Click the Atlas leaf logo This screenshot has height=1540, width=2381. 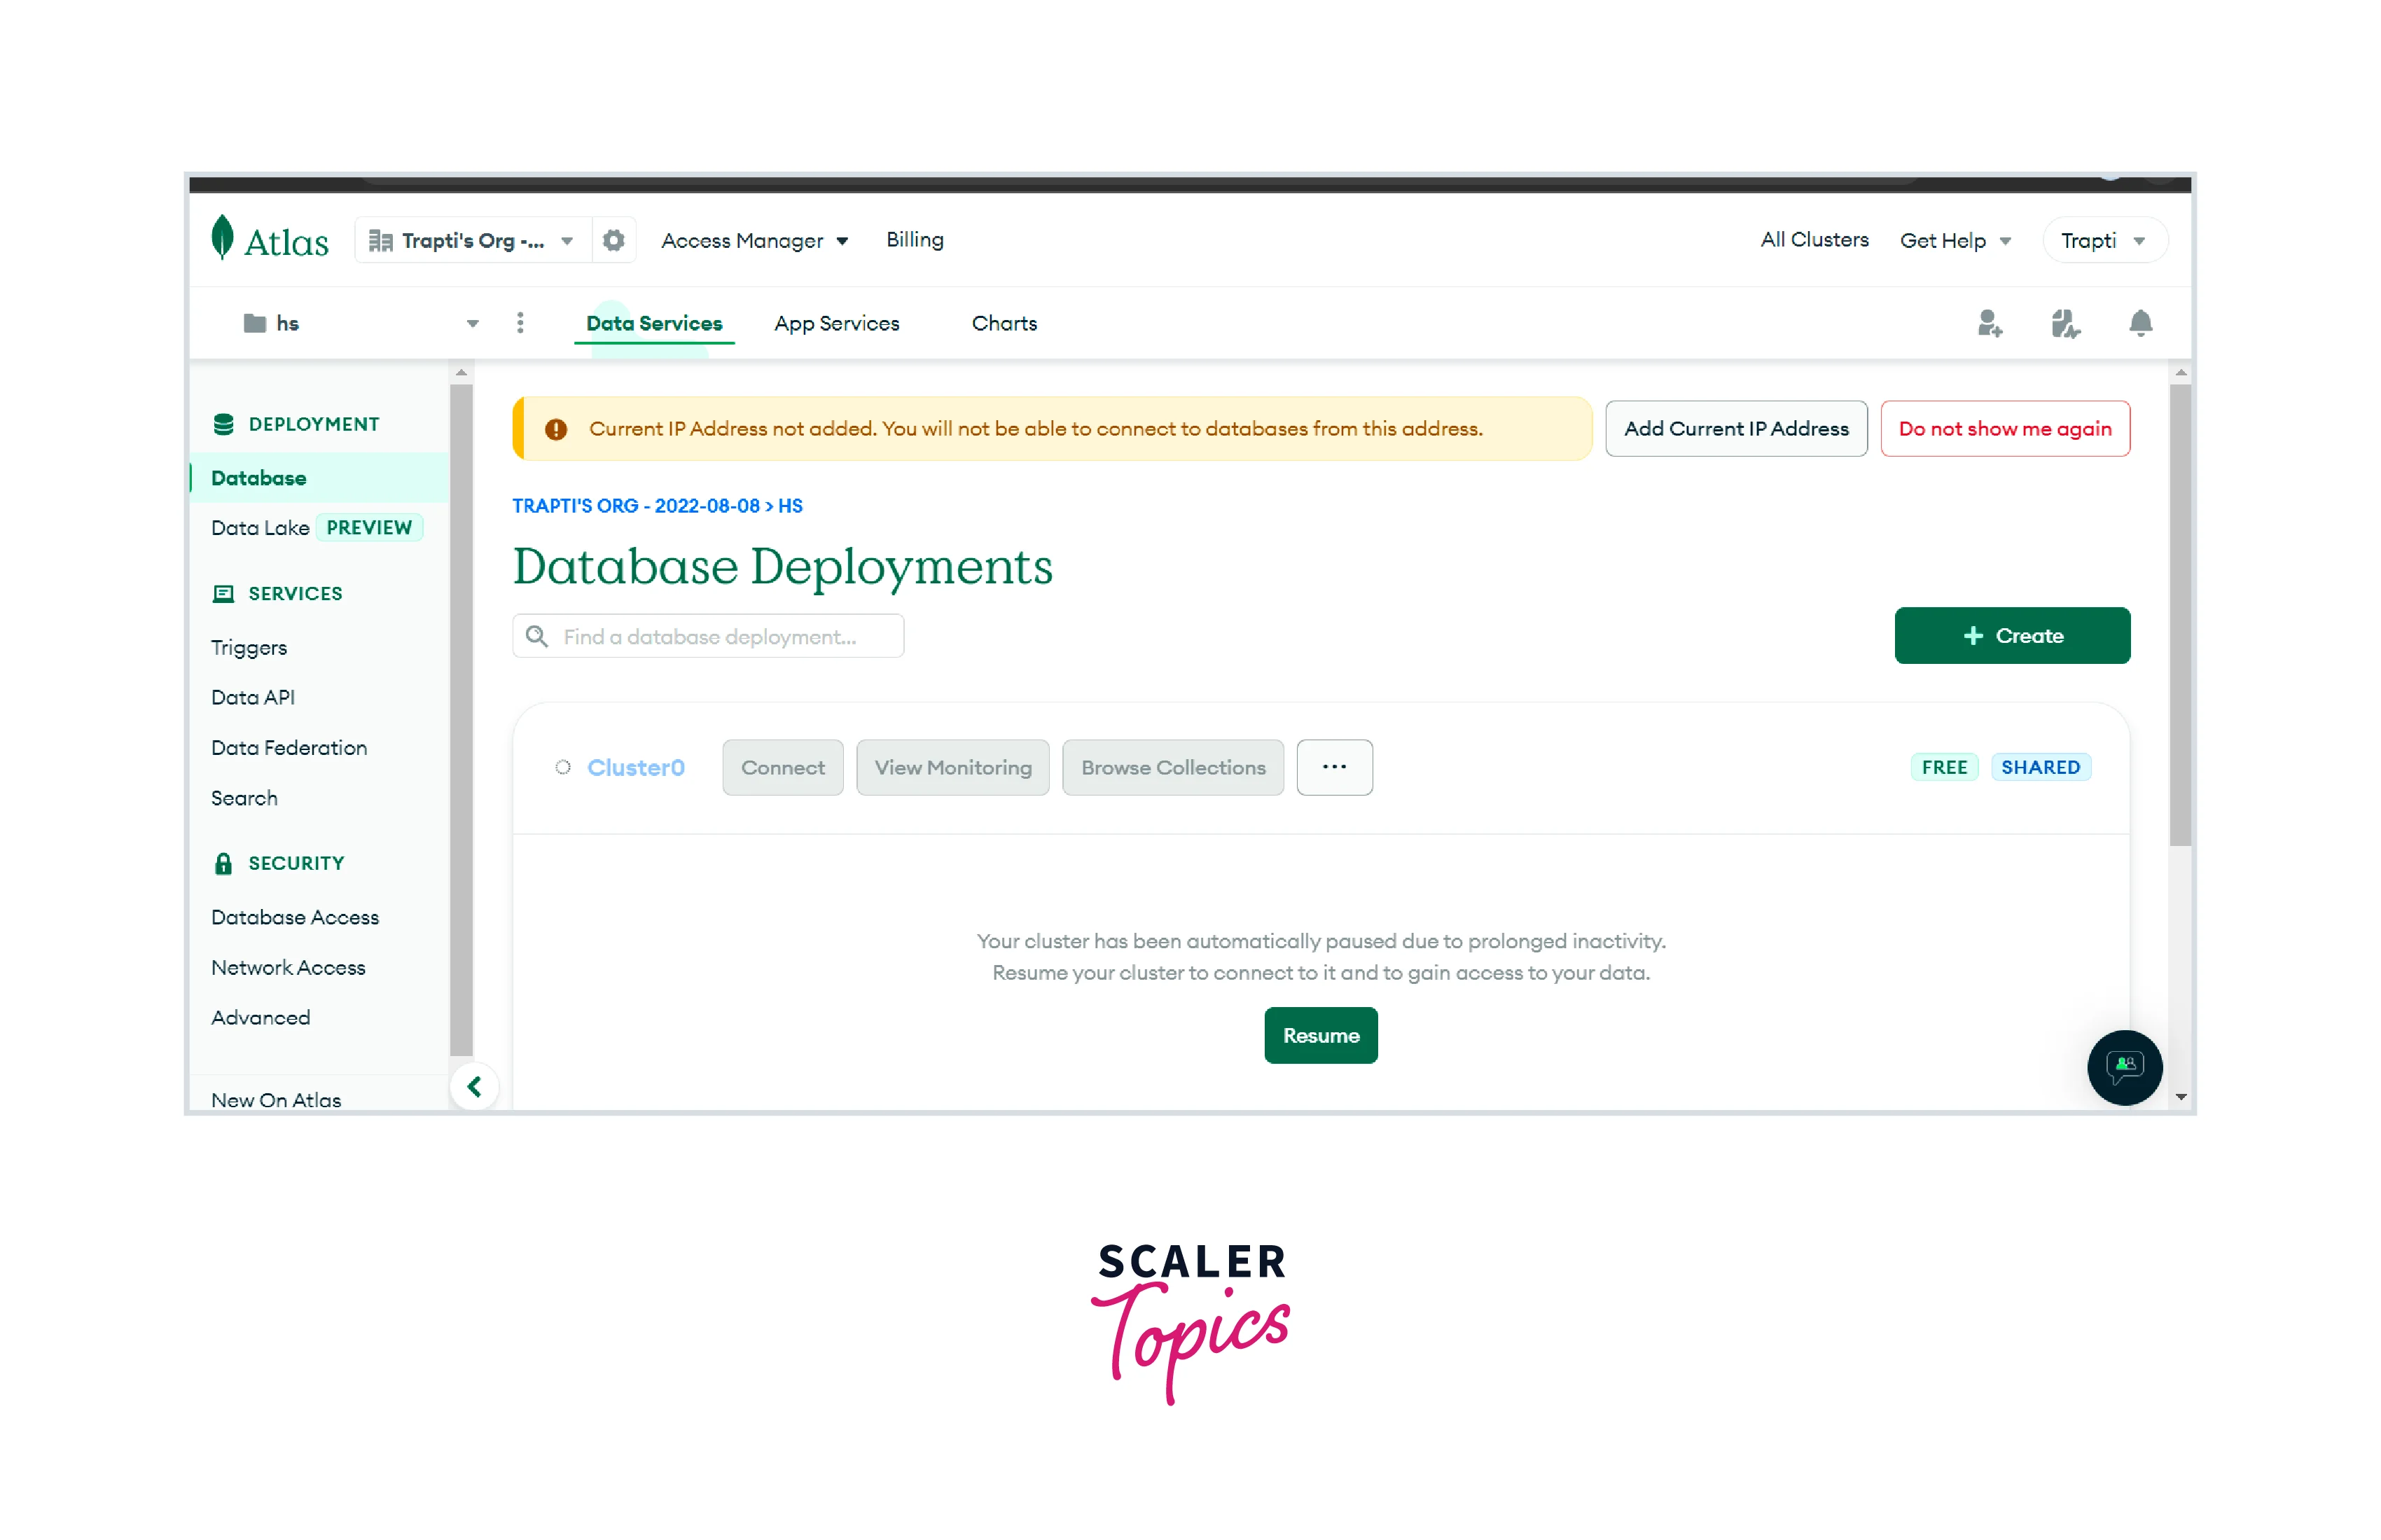(x=222, y=238)
